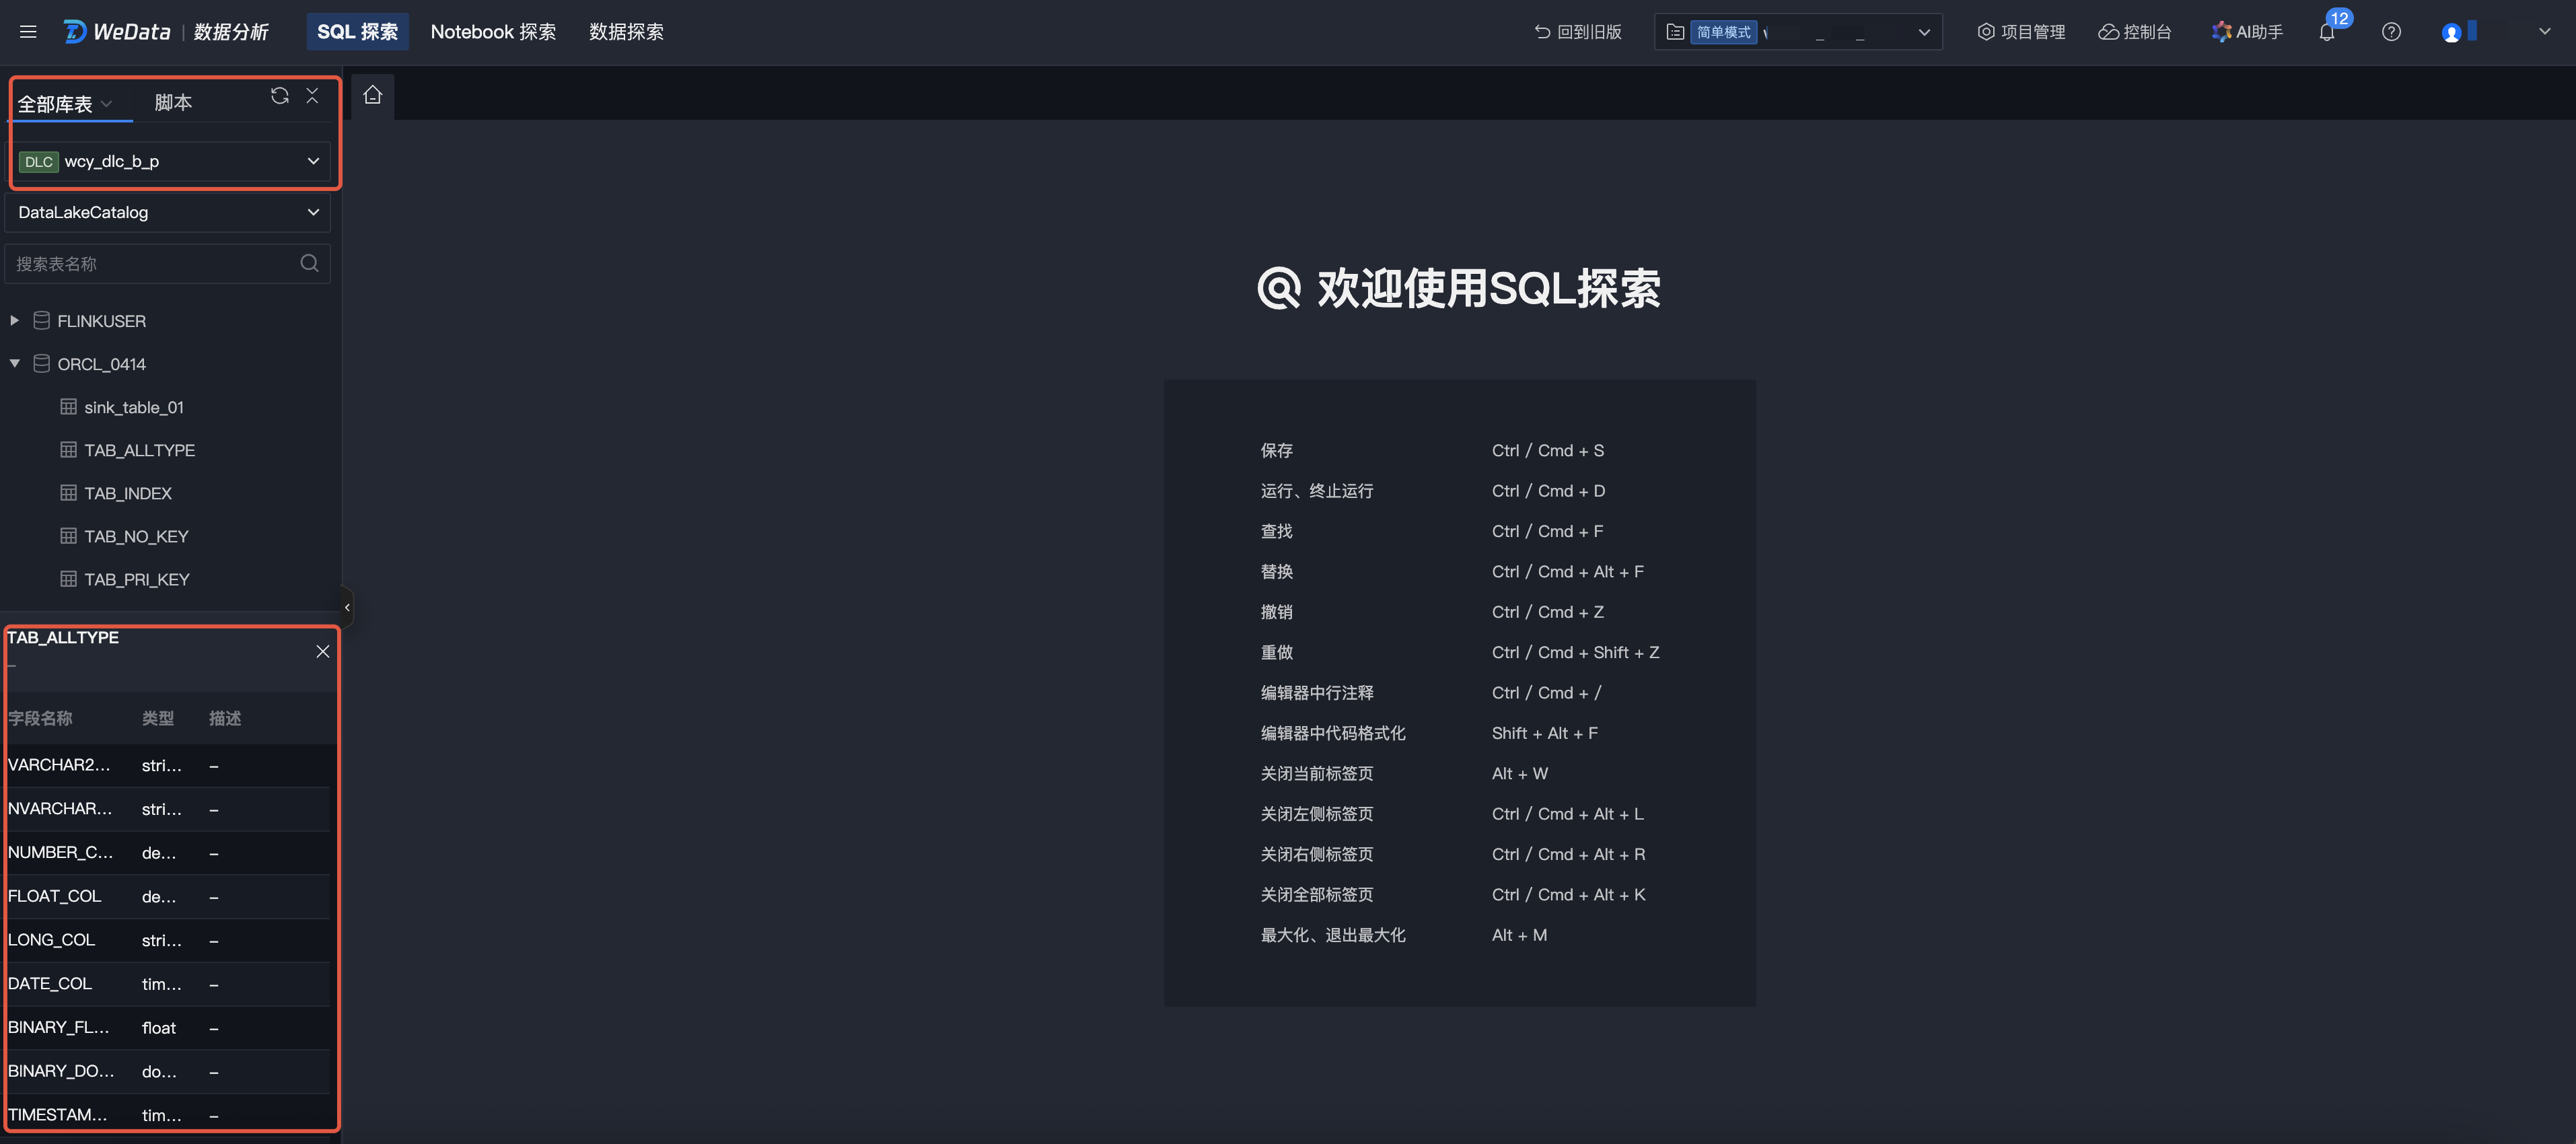Click the hamburger menu icon
This screenshot has height=1144, width=2576.
pyautogui.click(x=28, y=32)
